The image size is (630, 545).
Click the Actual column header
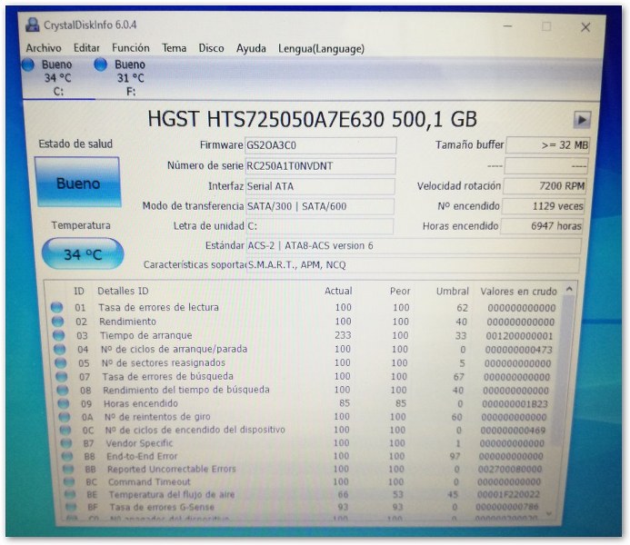[x=338, y=291]
